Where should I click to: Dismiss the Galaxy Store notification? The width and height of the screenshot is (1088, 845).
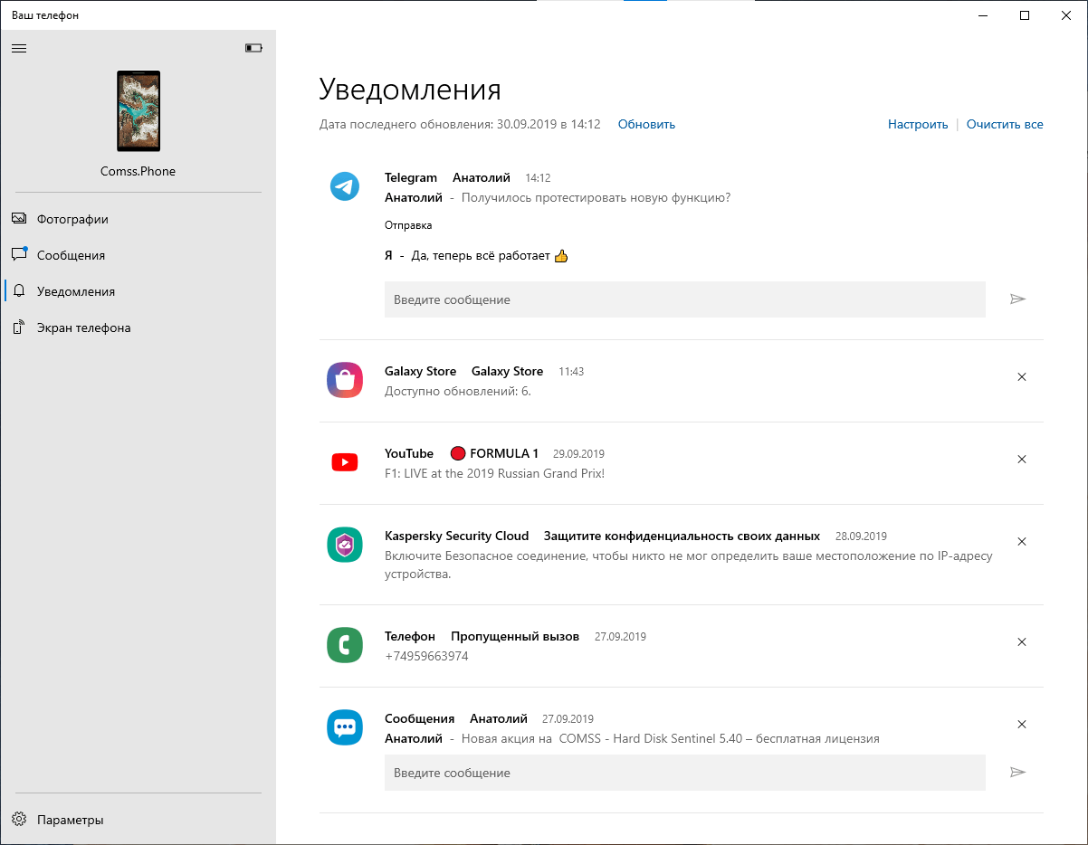[x=1022, y=377]
